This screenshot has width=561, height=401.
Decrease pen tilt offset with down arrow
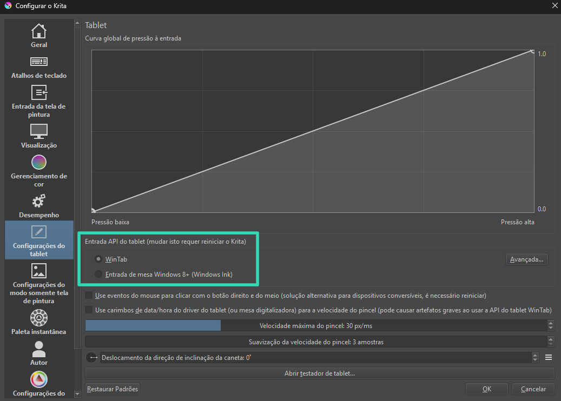click(x=535, y=360)
